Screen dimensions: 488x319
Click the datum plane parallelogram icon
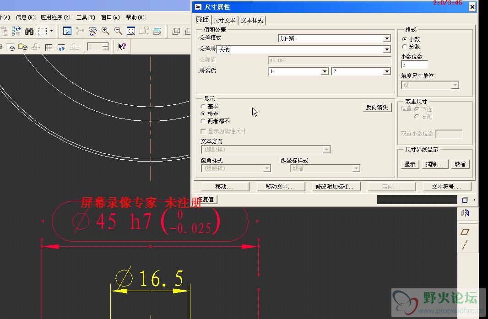coord(465,232)
